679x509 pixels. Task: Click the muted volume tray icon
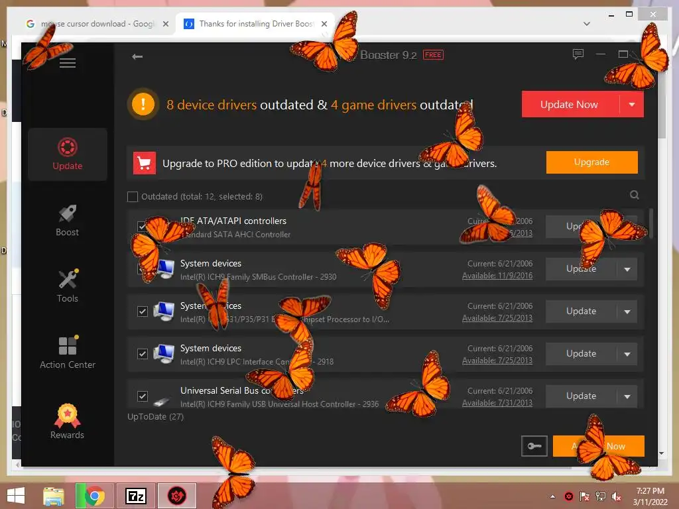pos(616,496)
